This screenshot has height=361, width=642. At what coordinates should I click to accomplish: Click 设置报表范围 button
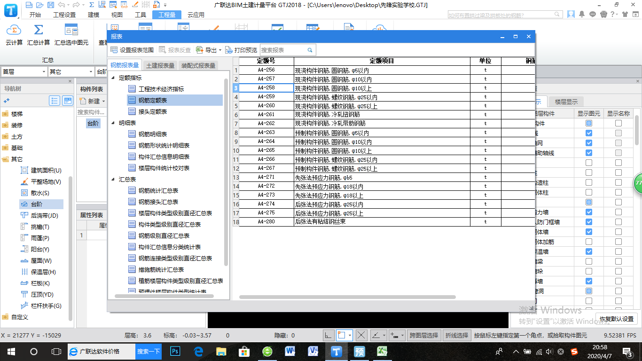click(x=132, y=50)
